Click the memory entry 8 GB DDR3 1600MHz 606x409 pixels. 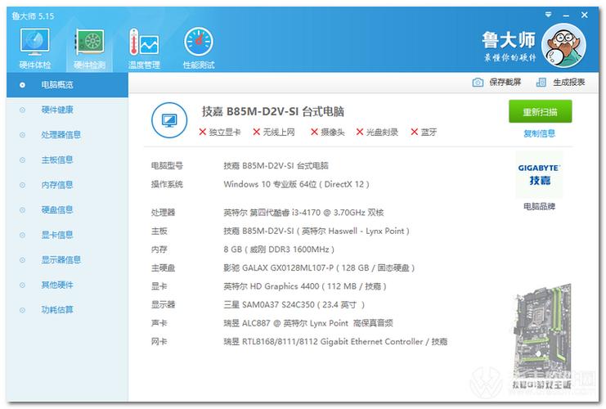pos(279,249)
